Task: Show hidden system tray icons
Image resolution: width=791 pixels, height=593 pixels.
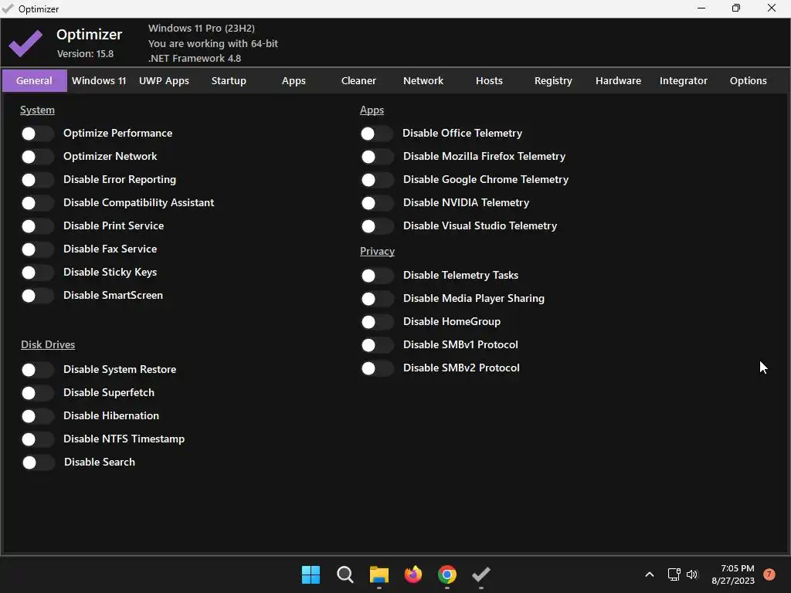Action: tap(649, 574)
